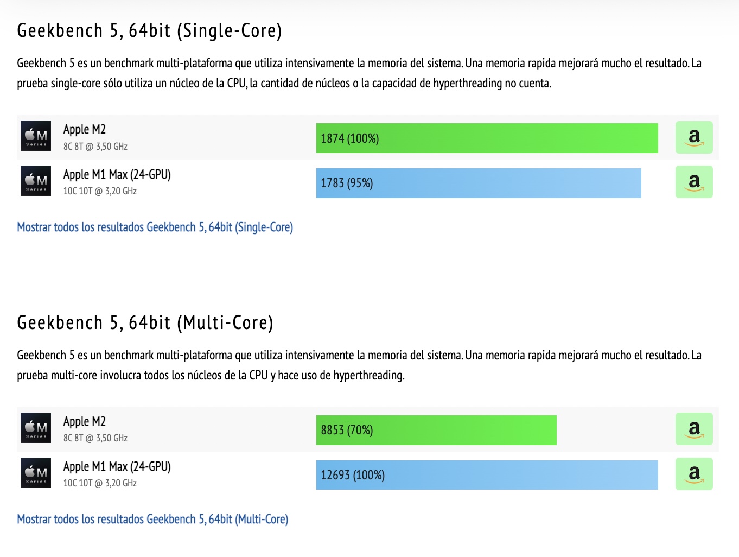Click the blue 1783 (95%) score bar
The width and height of the screenshot is (739, 557).
point(479,183)
